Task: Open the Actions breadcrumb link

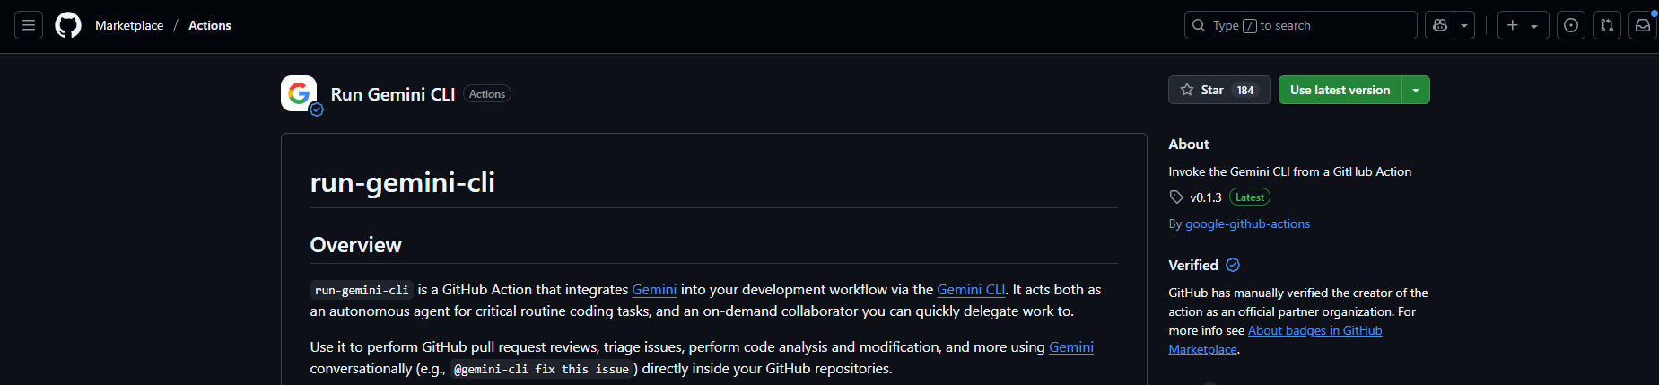Action: click(x=209, y=25)
